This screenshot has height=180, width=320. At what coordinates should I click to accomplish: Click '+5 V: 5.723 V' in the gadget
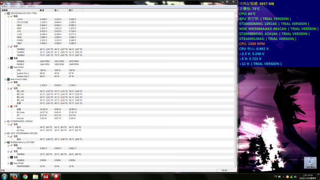[x=250, y=59]
